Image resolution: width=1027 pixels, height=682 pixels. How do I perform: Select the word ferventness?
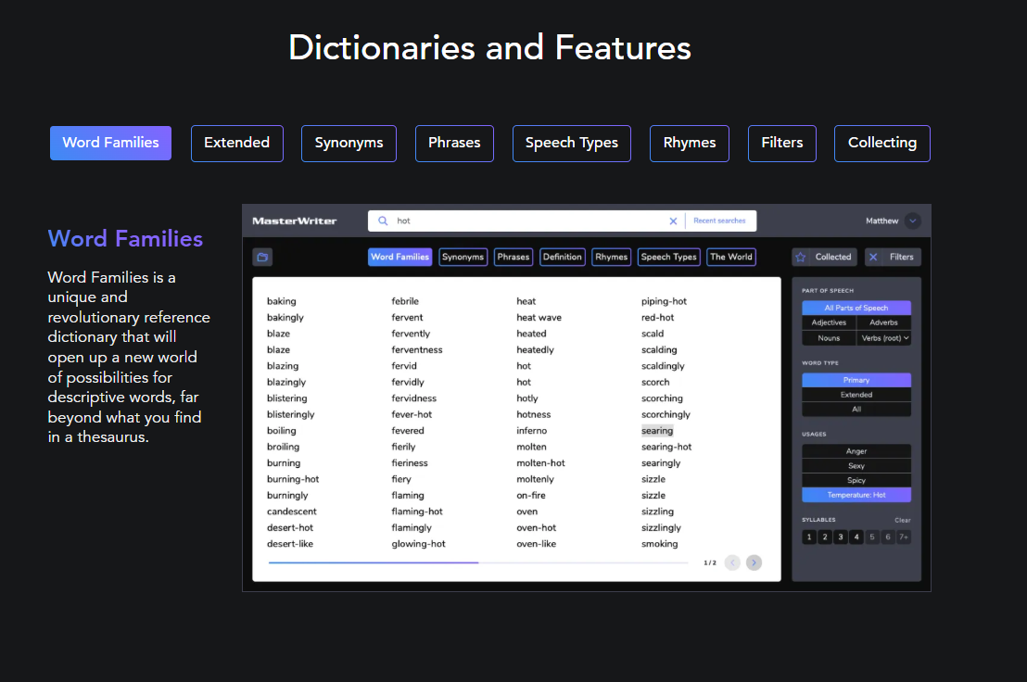[x=417, y=350]
